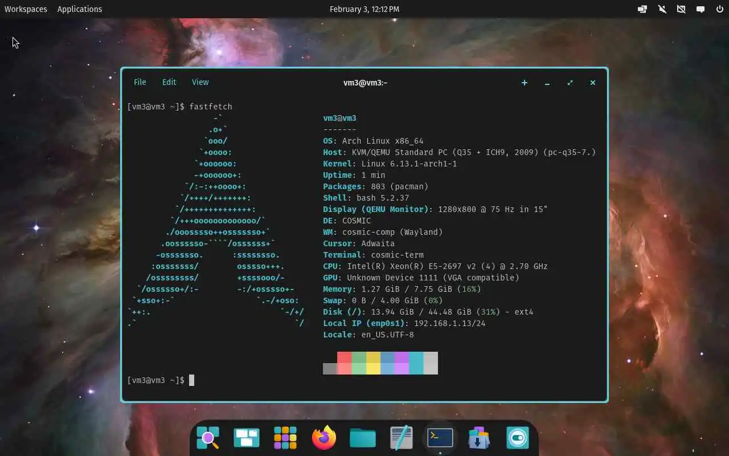Click the Local IP (enp0s1) line

pos(404,323)
